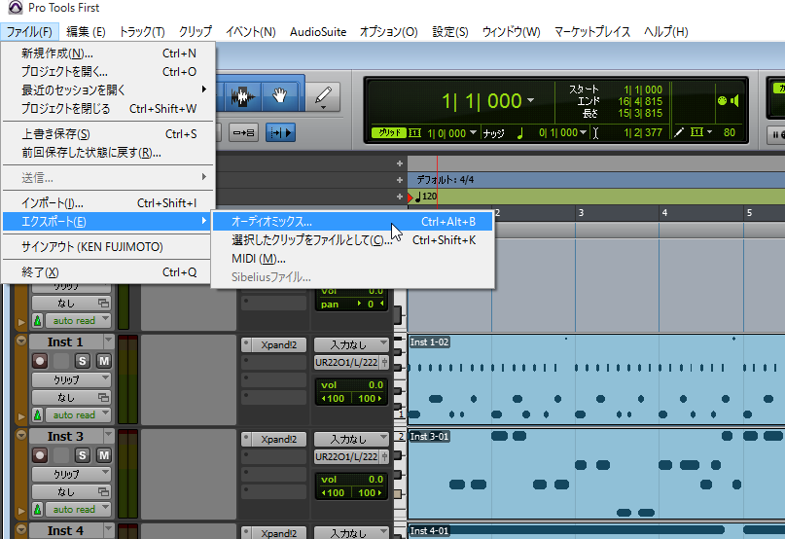The image size is (785, 539).
Task: Select the Scrubber waveform tool
Action: coord(243,95)
